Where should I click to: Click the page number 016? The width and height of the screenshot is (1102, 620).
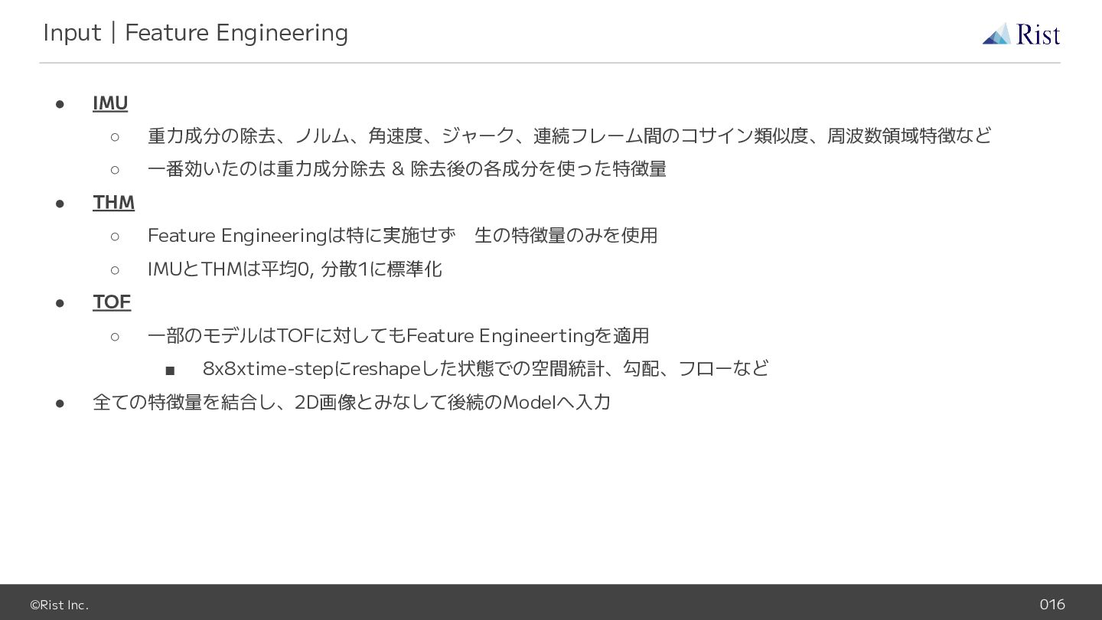[1052, 604]
